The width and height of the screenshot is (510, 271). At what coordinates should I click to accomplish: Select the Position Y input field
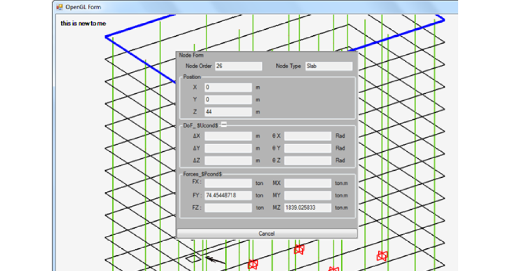point(228,99)
